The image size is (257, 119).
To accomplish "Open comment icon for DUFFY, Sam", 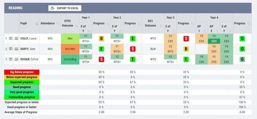I will point(11,49).
